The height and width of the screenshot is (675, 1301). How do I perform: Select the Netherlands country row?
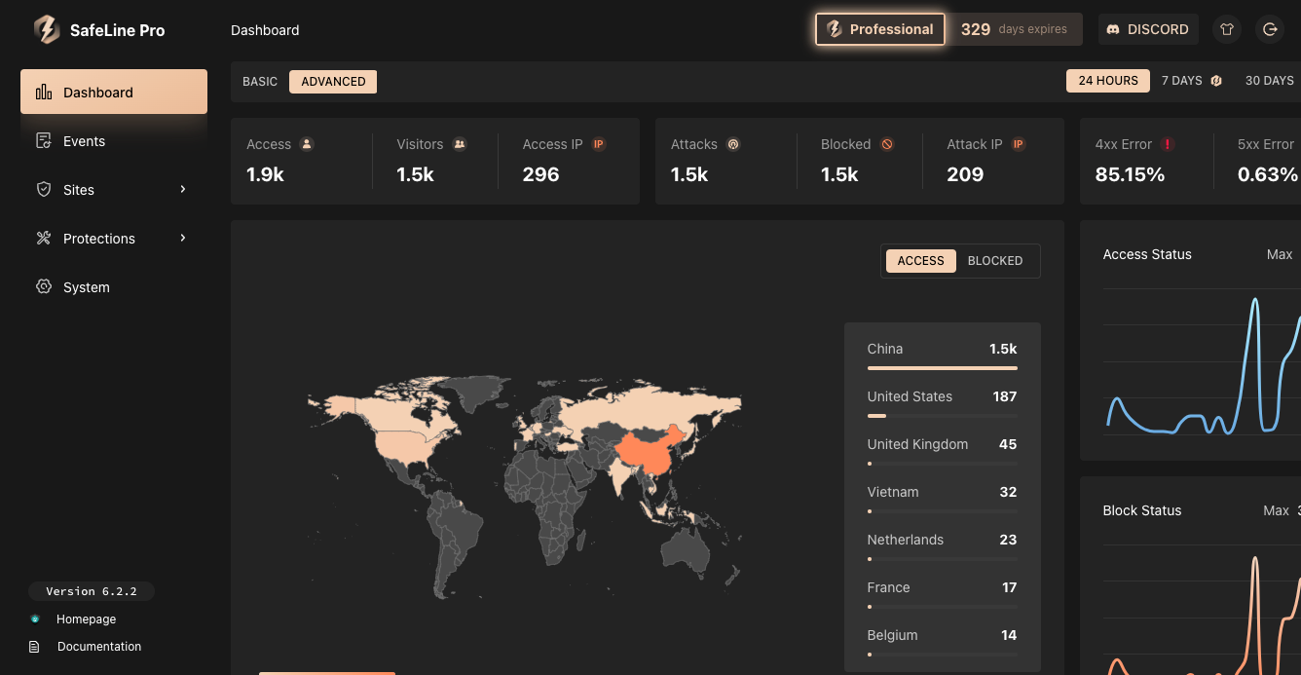[x=943, y=544]
